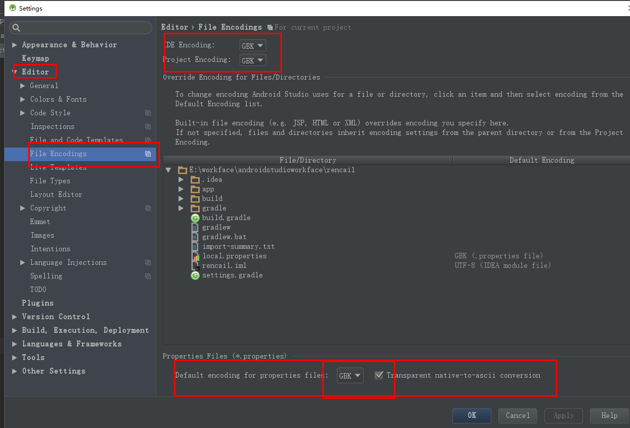Click the .idea folder icon
Image resolution: width=630 pixels, height=428 pixels.
[x=195, y=180]
